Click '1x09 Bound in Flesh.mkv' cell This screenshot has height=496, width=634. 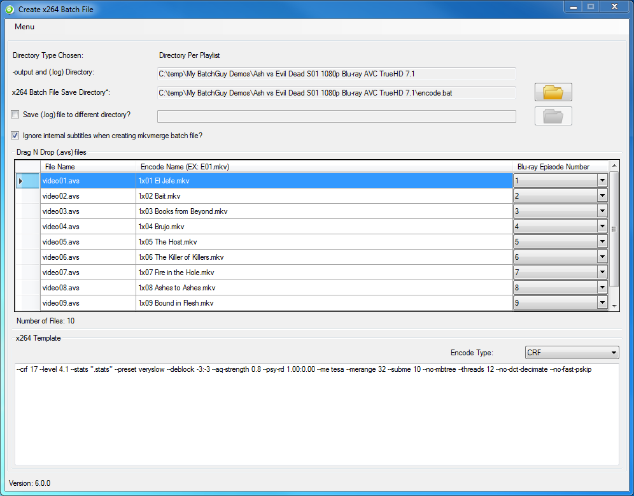[x=324, y=303]
